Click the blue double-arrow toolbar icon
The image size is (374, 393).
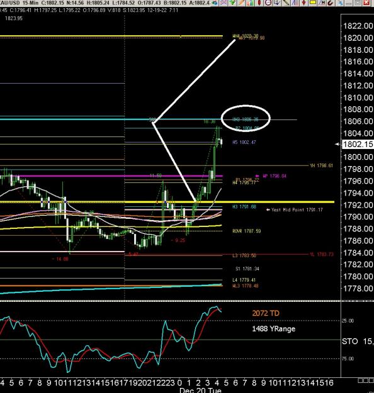(x=215, y=3)
